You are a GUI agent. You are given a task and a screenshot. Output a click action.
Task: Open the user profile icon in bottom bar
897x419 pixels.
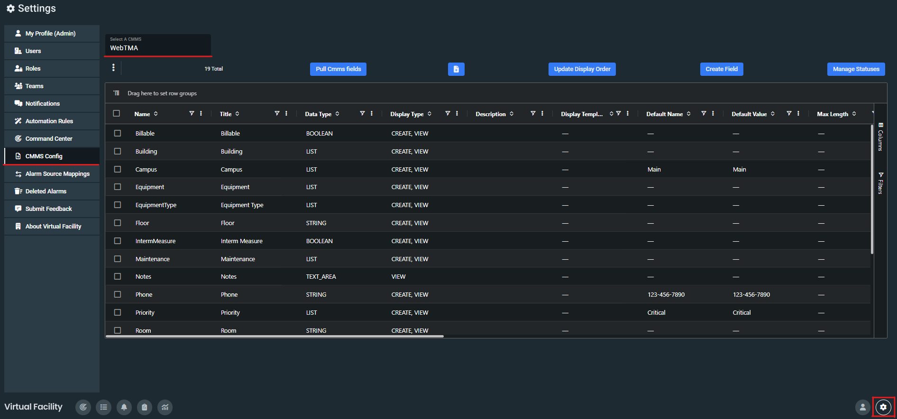coord(863,407)
